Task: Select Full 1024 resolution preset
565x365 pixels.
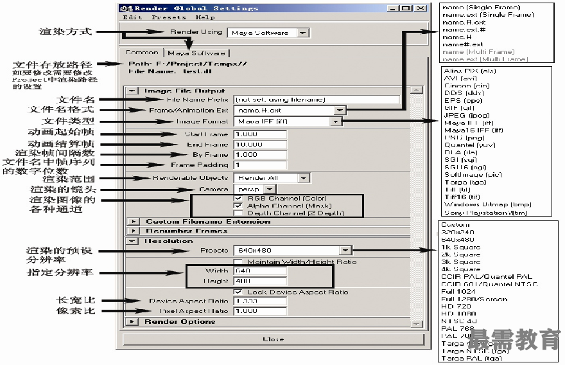Action: 458,292
